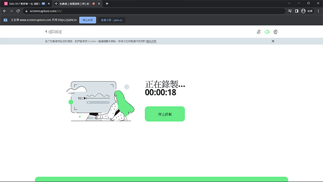The image size is (323, 182).
Task: Open the browser side panel
Action: [x=297, y=11]
